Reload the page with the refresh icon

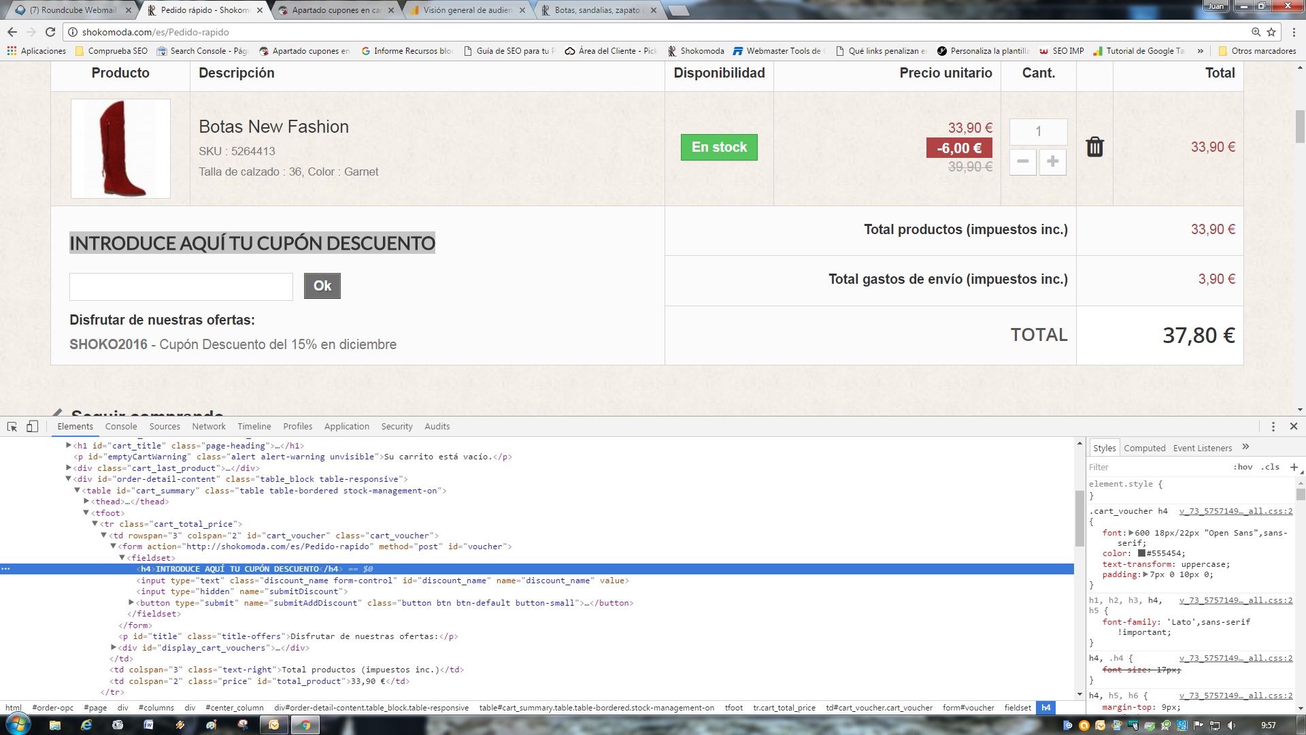pyautogui.click(x=50, y=32)
